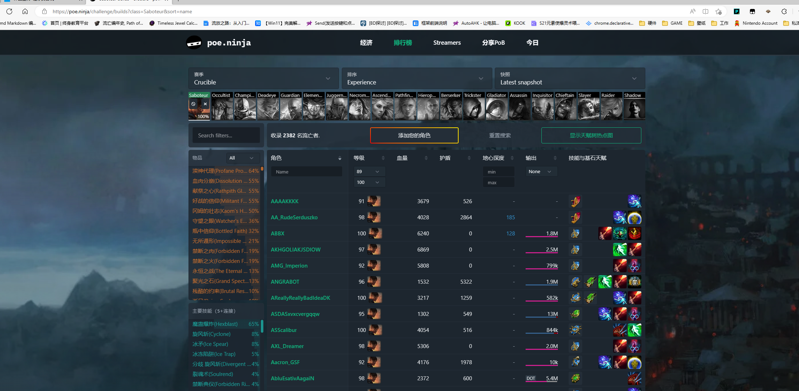Open the minimum level 89 dropdown

coord(369,171)
